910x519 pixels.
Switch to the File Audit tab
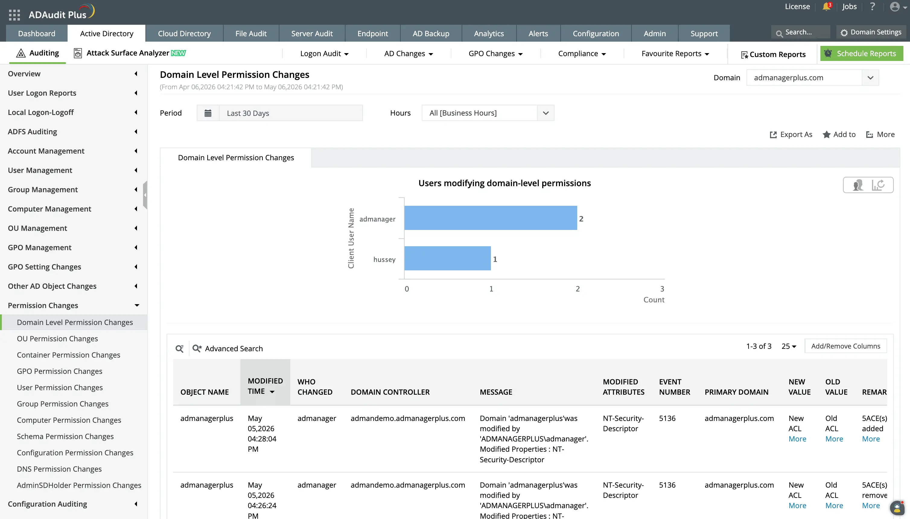pyautogui.click(x=251, y=33)
